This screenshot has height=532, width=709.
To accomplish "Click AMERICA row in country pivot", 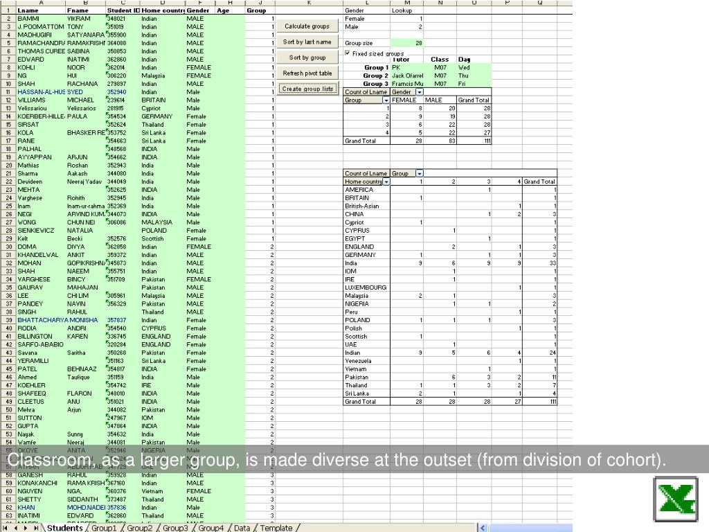I will 450,190.
